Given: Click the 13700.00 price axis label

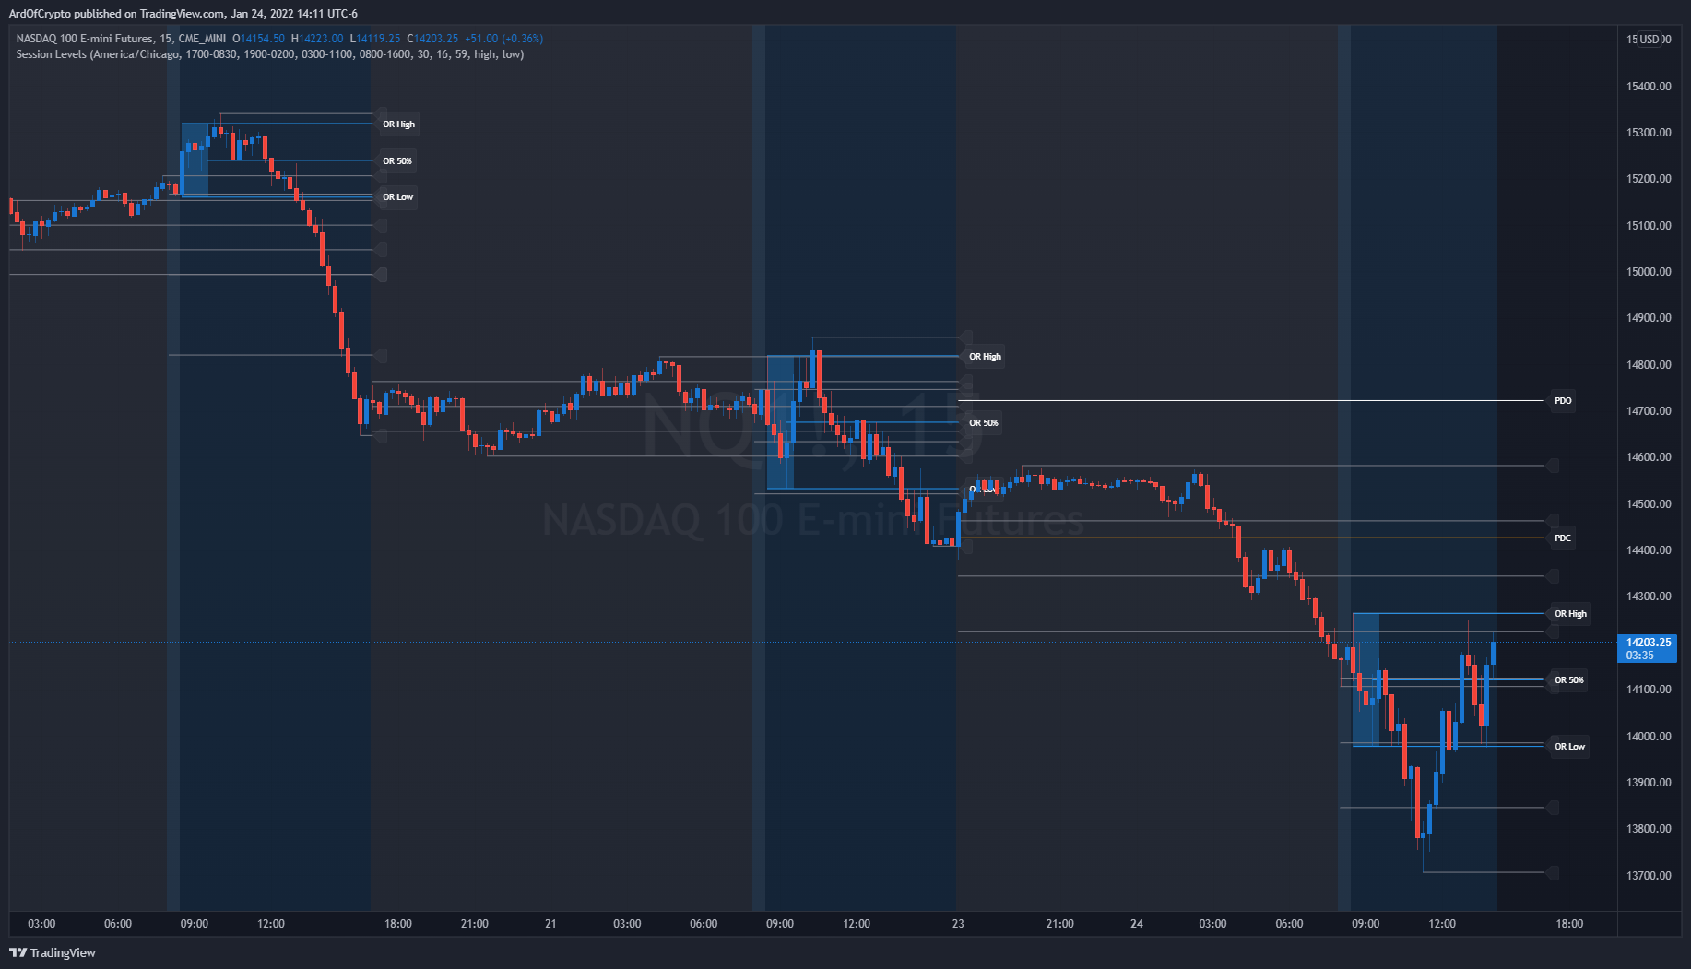Looking at the screenshot, I should [1649, 876].
